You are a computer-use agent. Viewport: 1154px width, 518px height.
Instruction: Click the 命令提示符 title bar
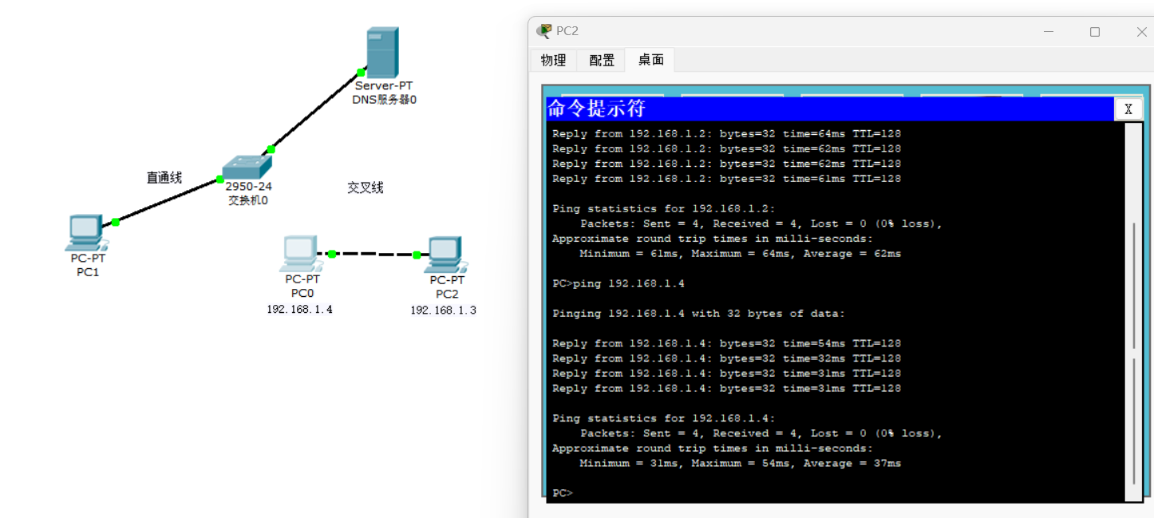pyautogui.click(x=830, y=109)
